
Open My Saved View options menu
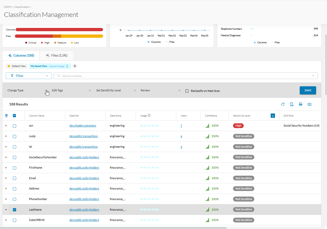point(67,66)
